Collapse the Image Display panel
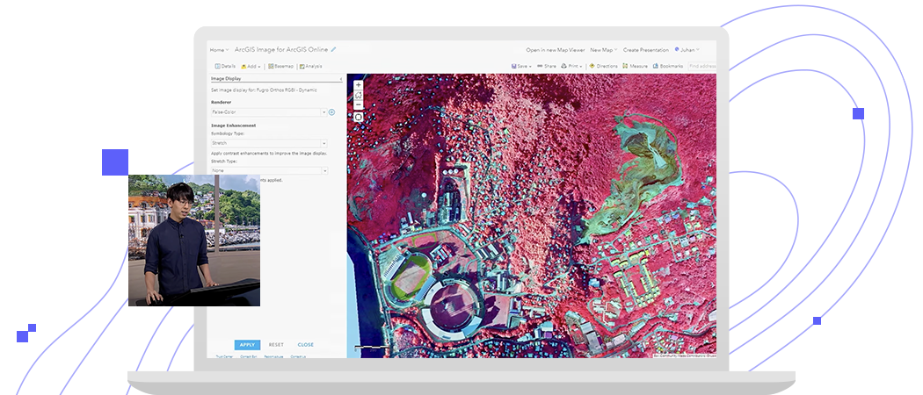This screenshot has width=923, height=395. [x=341, y=79]
